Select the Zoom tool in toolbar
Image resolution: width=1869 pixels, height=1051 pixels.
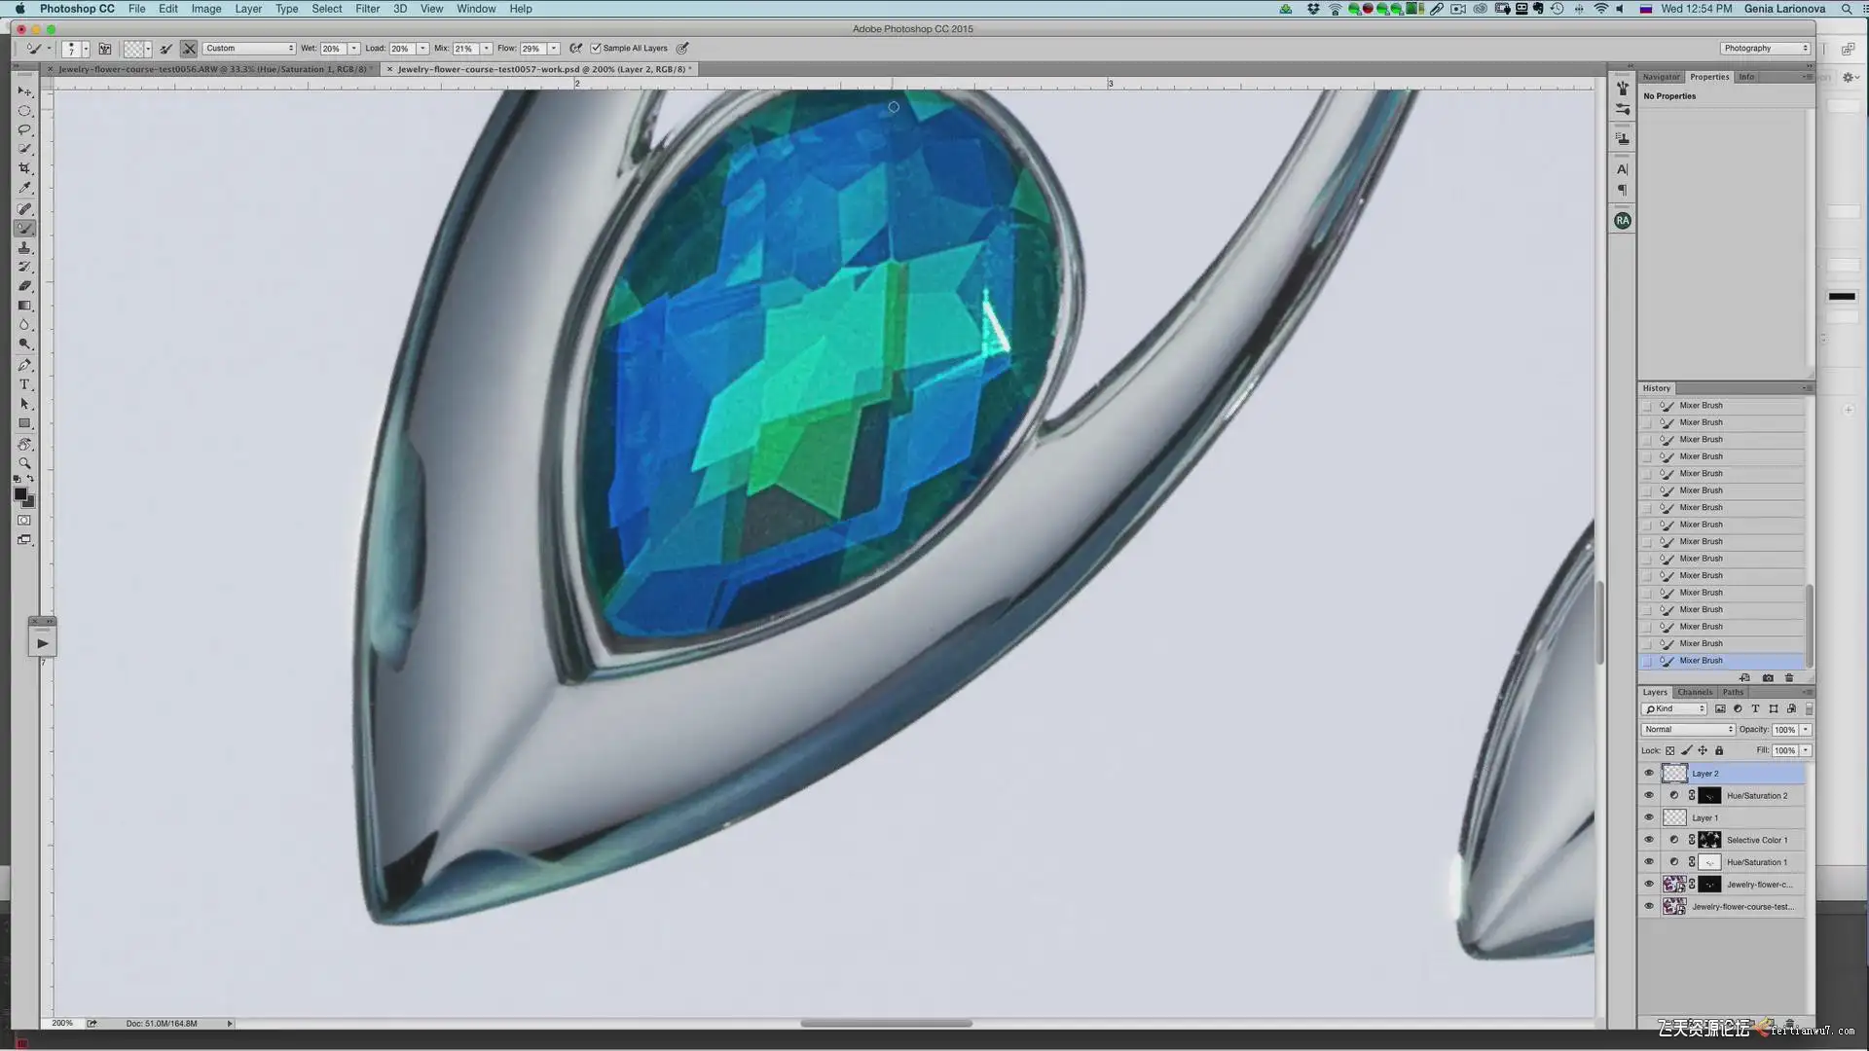tap(24, 463)
